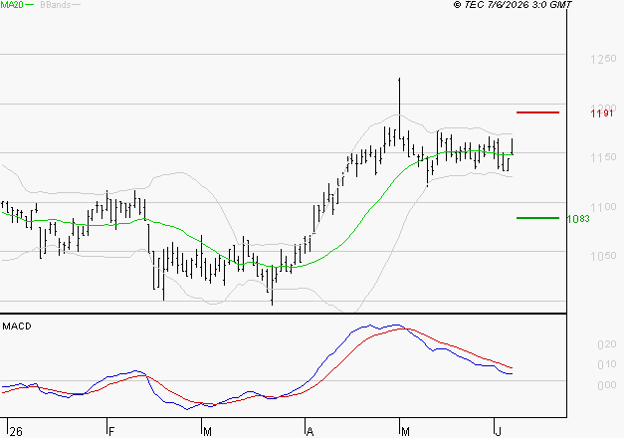
Task: Click the 1100 price axis label
Action: [603, 207]
